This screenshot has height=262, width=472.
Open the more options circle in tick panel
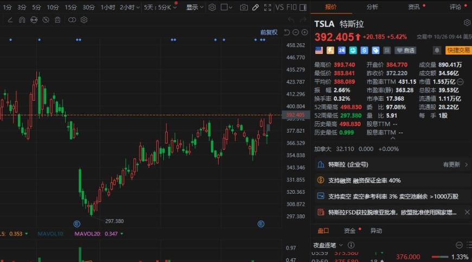coord(459,245)
